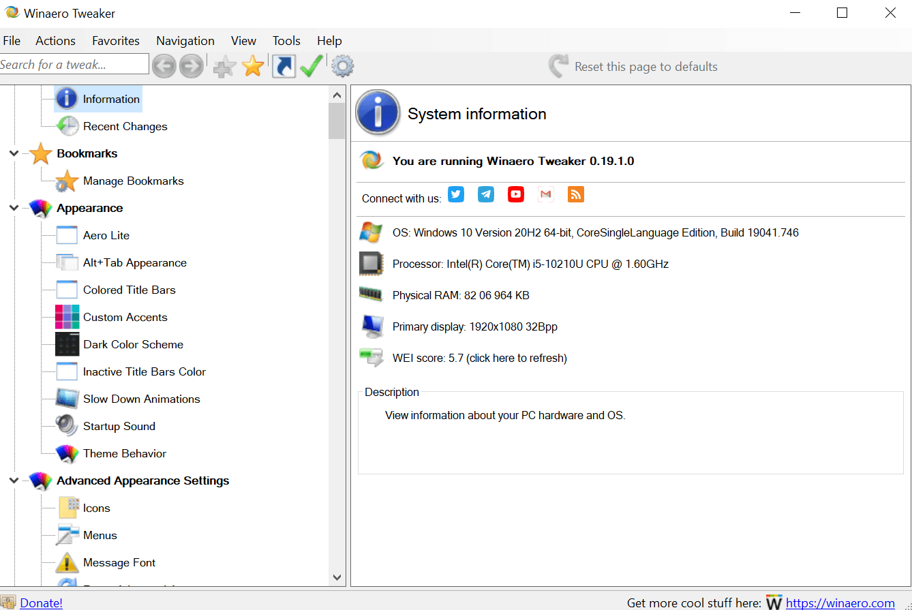Click the green checkmark toolbar icon

coord(311,65)
